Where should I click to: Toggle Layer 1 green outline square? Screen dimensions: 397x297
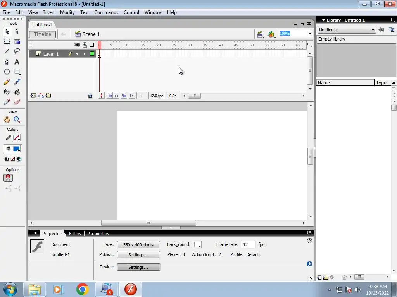pos(92,54)
